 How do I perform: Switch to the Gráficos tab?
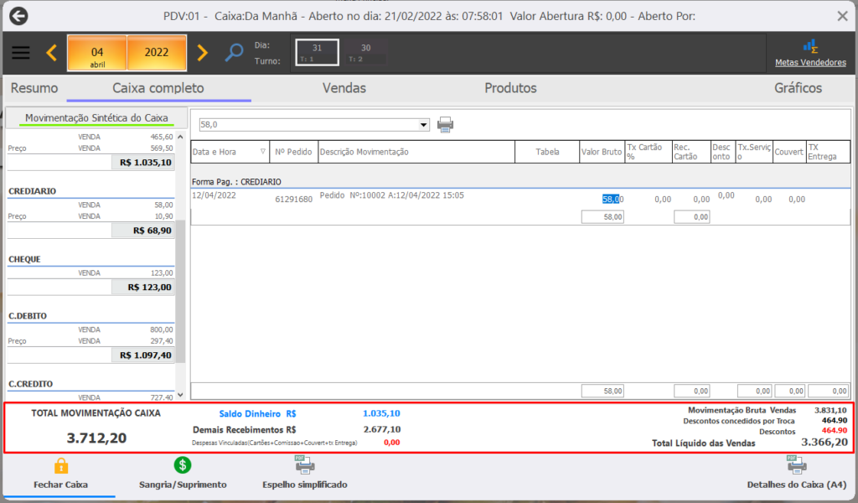pyautogui.click(x=798, y=88)
